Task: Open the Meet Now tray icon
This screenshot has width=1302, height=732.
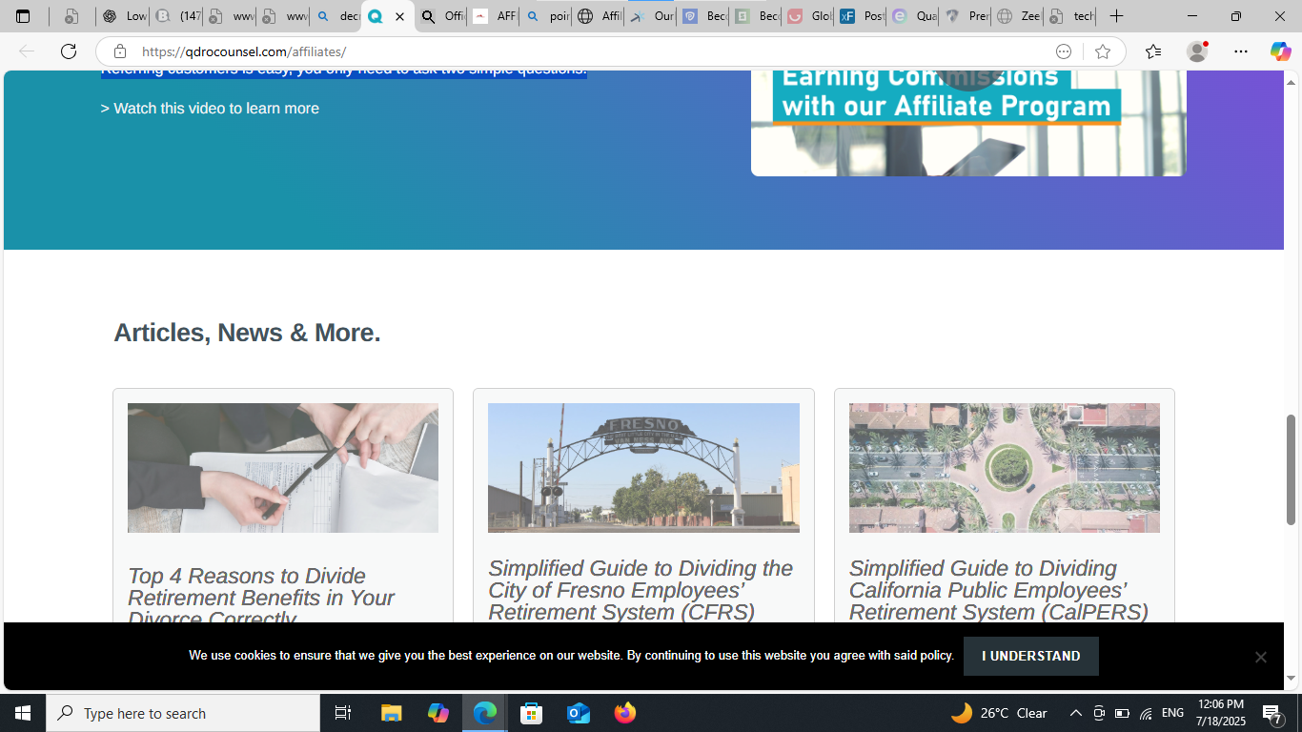Action: 1099,713
